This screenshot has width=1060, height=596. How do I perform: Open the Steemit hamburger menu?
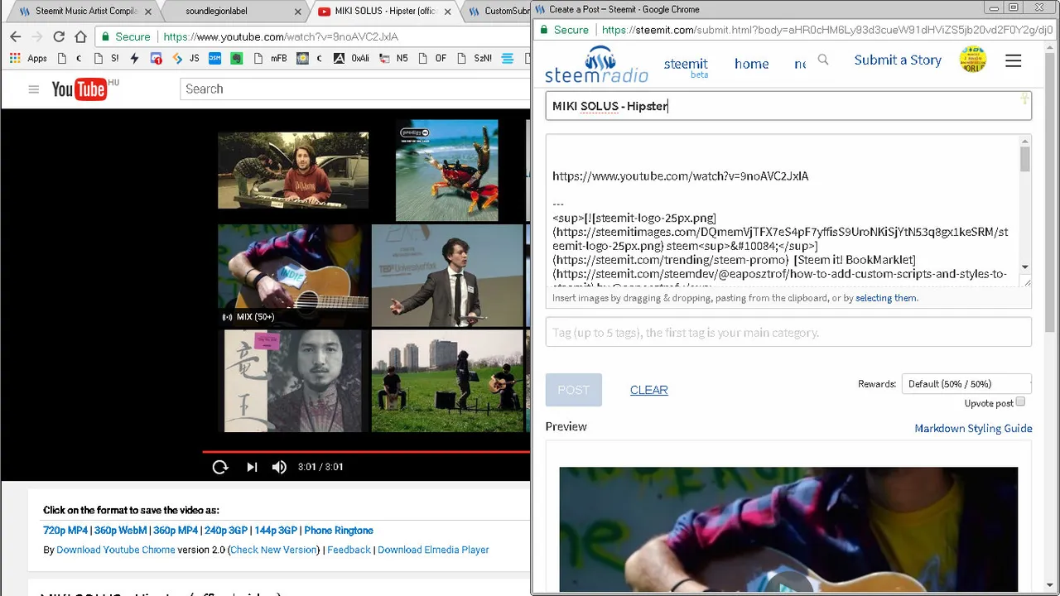[x=1014, y=61]
